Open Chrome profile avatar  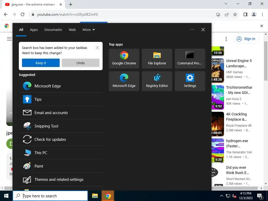pos(254,14)
